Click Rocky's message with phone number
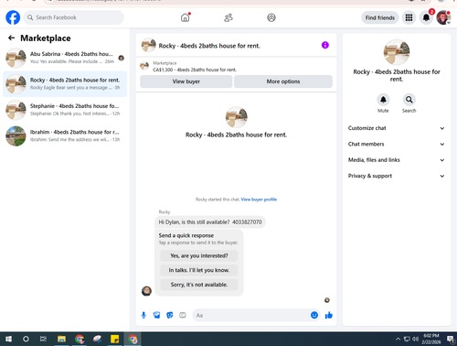 210,222
